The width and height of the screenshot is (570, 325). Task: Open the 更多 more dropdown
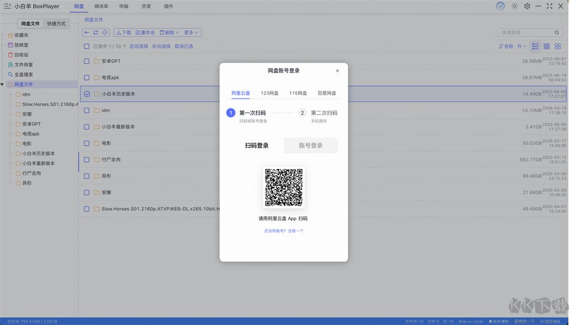click(x=191, y=32)
